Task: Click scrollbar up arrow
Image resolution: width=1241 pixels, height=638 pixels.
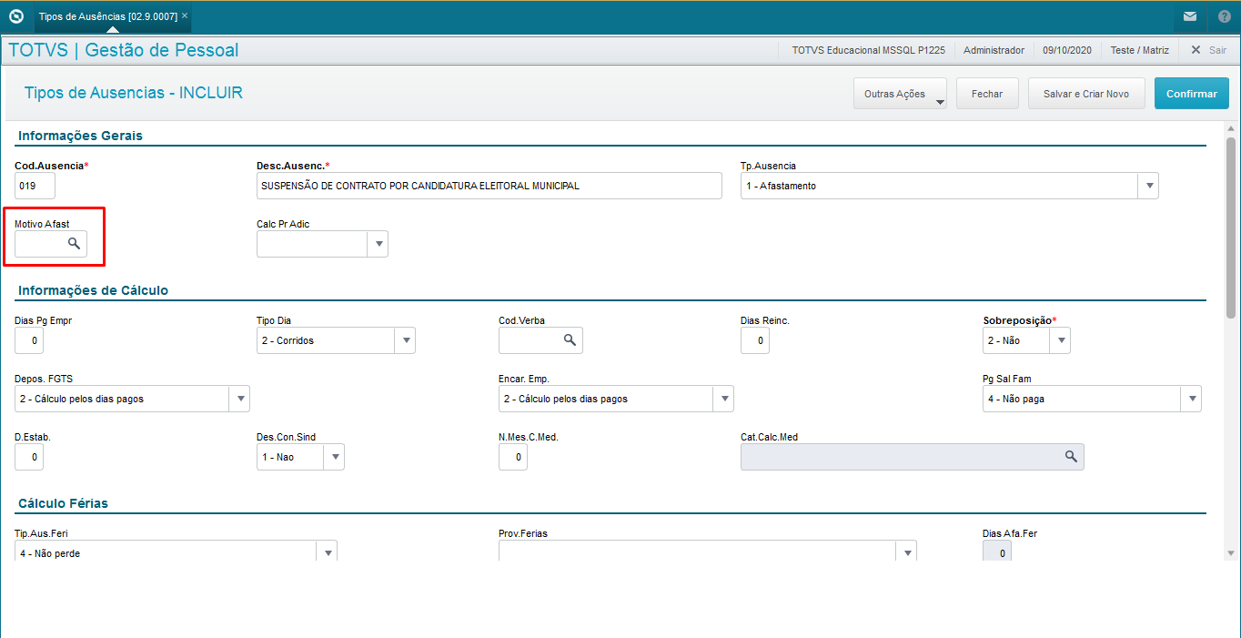Action: click(x=1231, y=130)
